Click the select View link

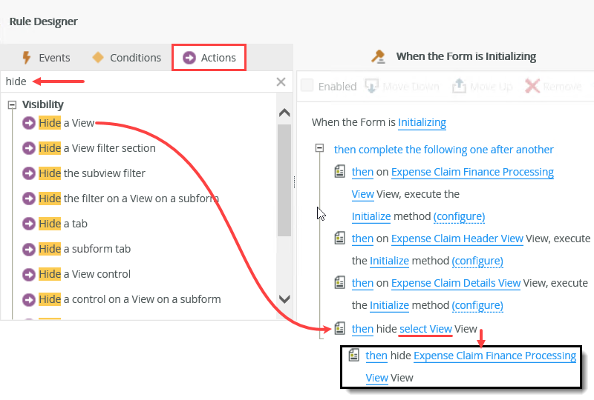point(425,329)
